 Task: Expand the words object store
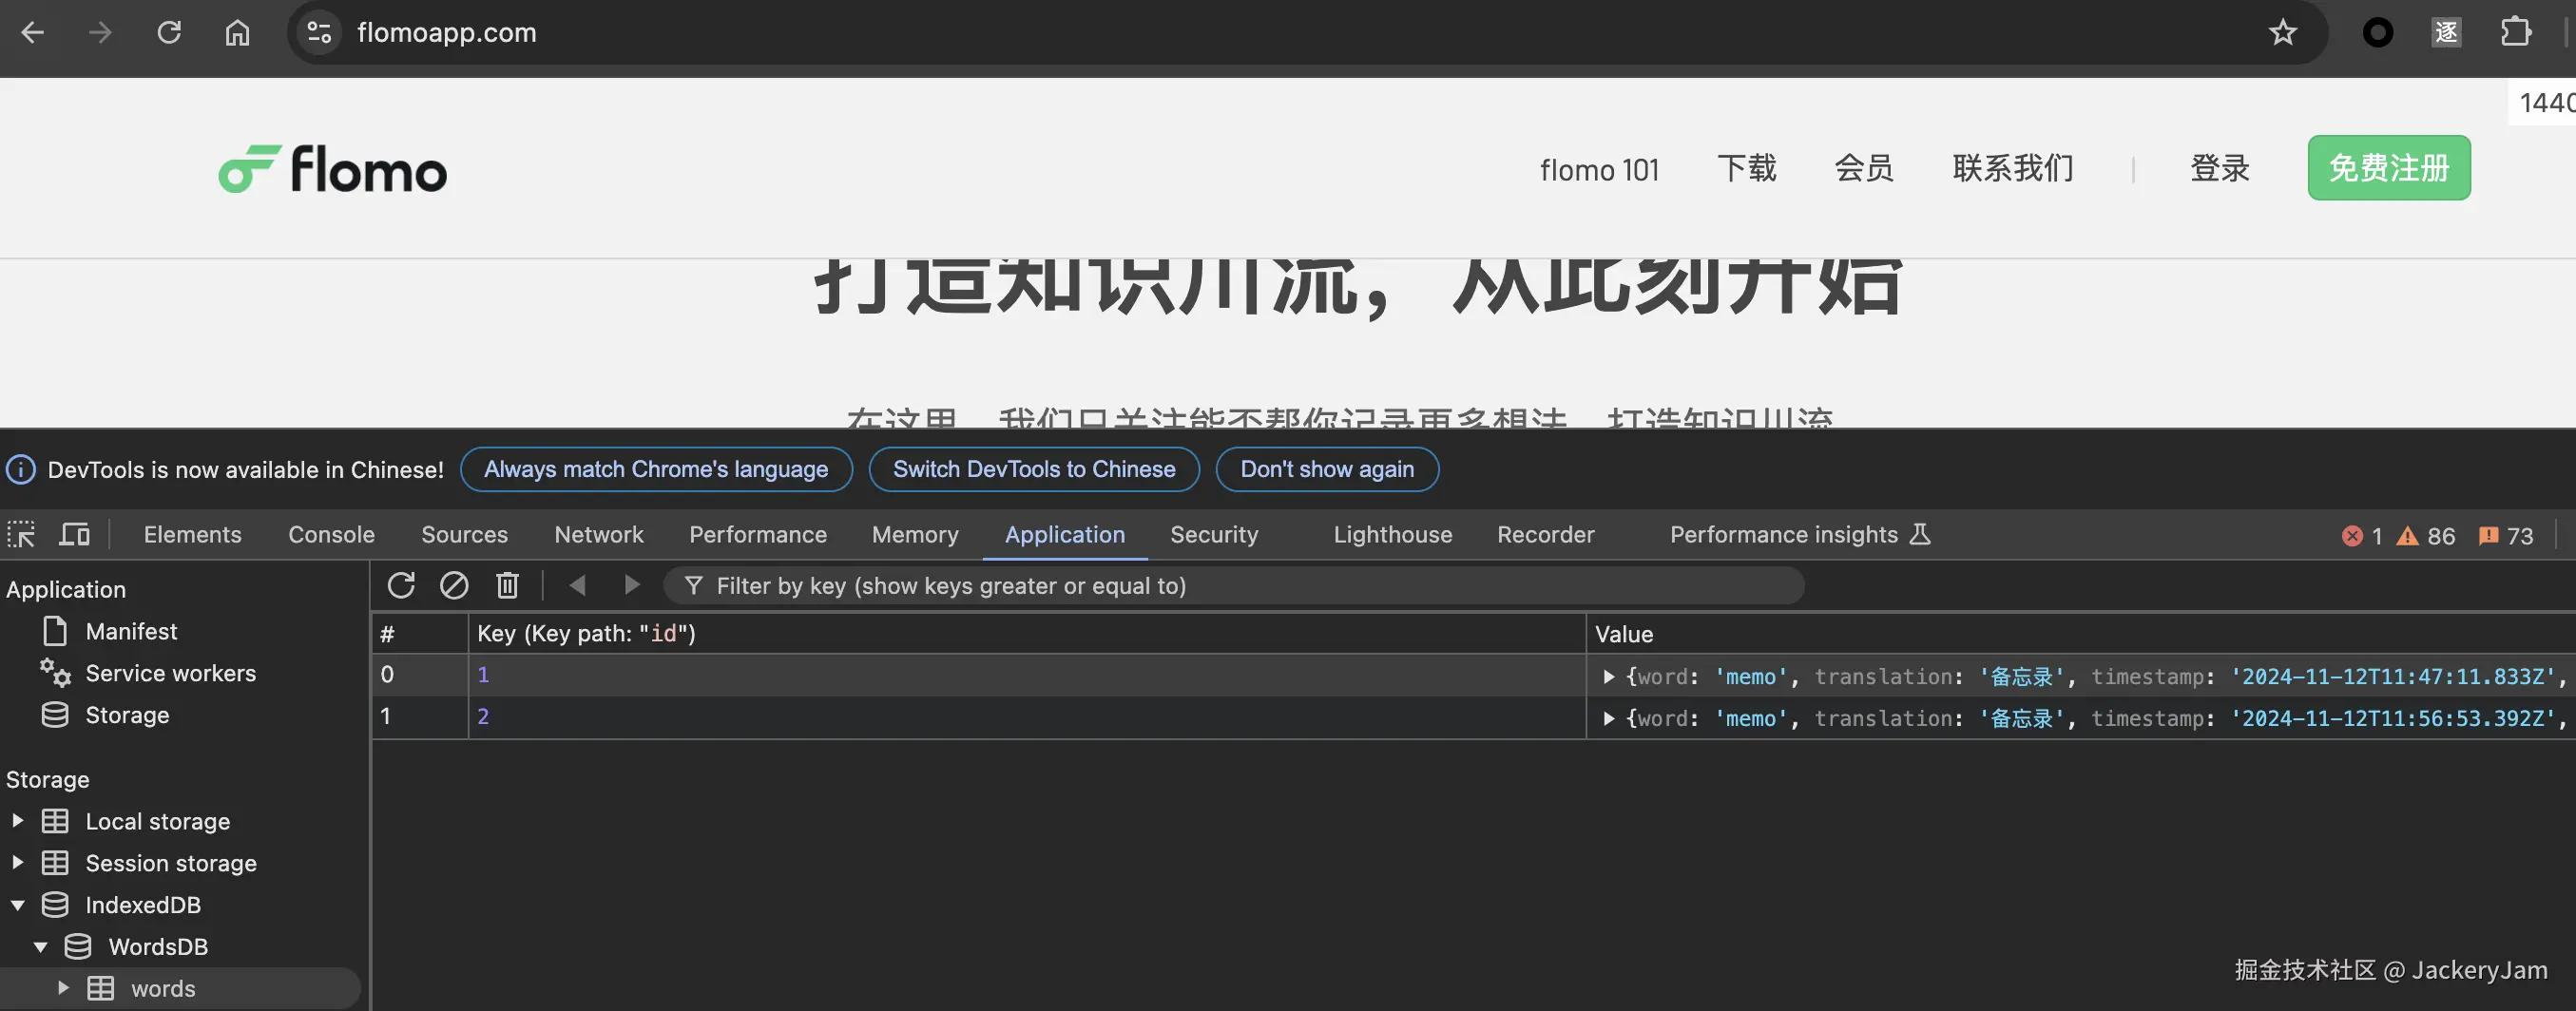pyautogui.click(x=63, y=988)
